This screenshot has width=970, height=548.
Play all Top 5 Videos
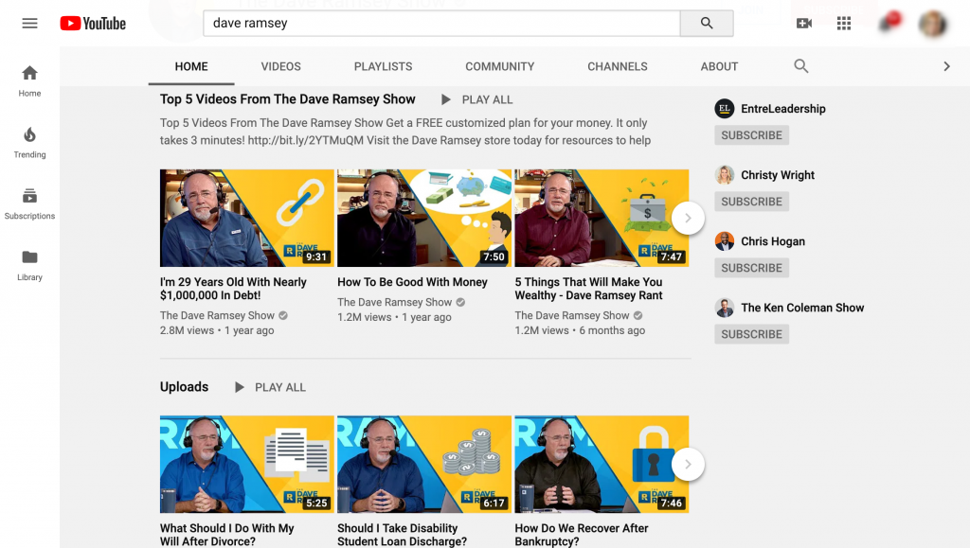coord(477,99)
